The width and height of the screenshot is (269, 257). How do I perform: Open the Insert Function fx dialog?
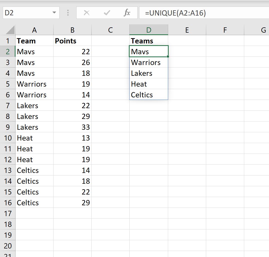(127, 13)
